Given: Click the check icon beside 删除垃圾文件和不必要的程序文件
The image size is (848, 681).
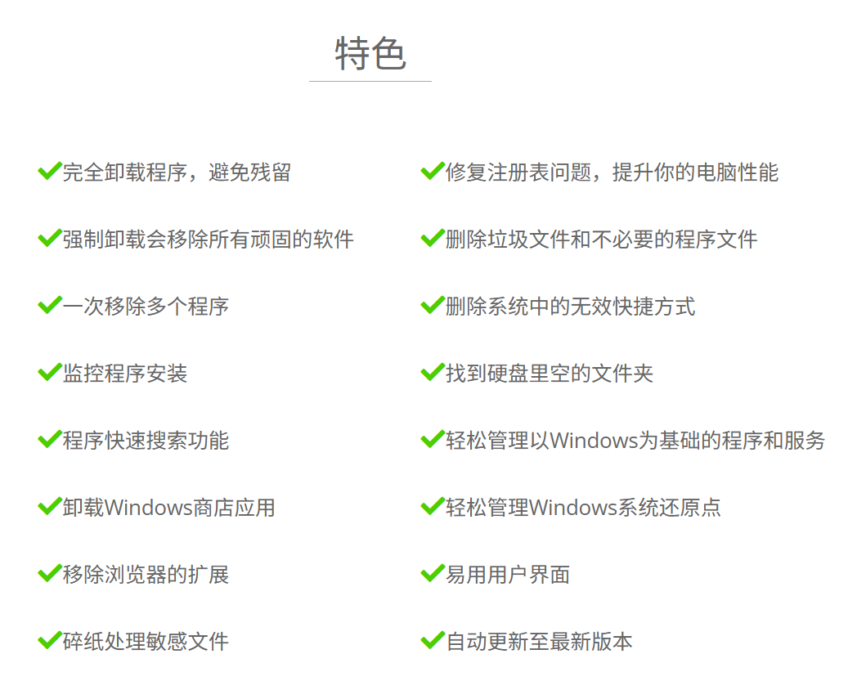Looking at the screenshot, I should pos(433,239).
